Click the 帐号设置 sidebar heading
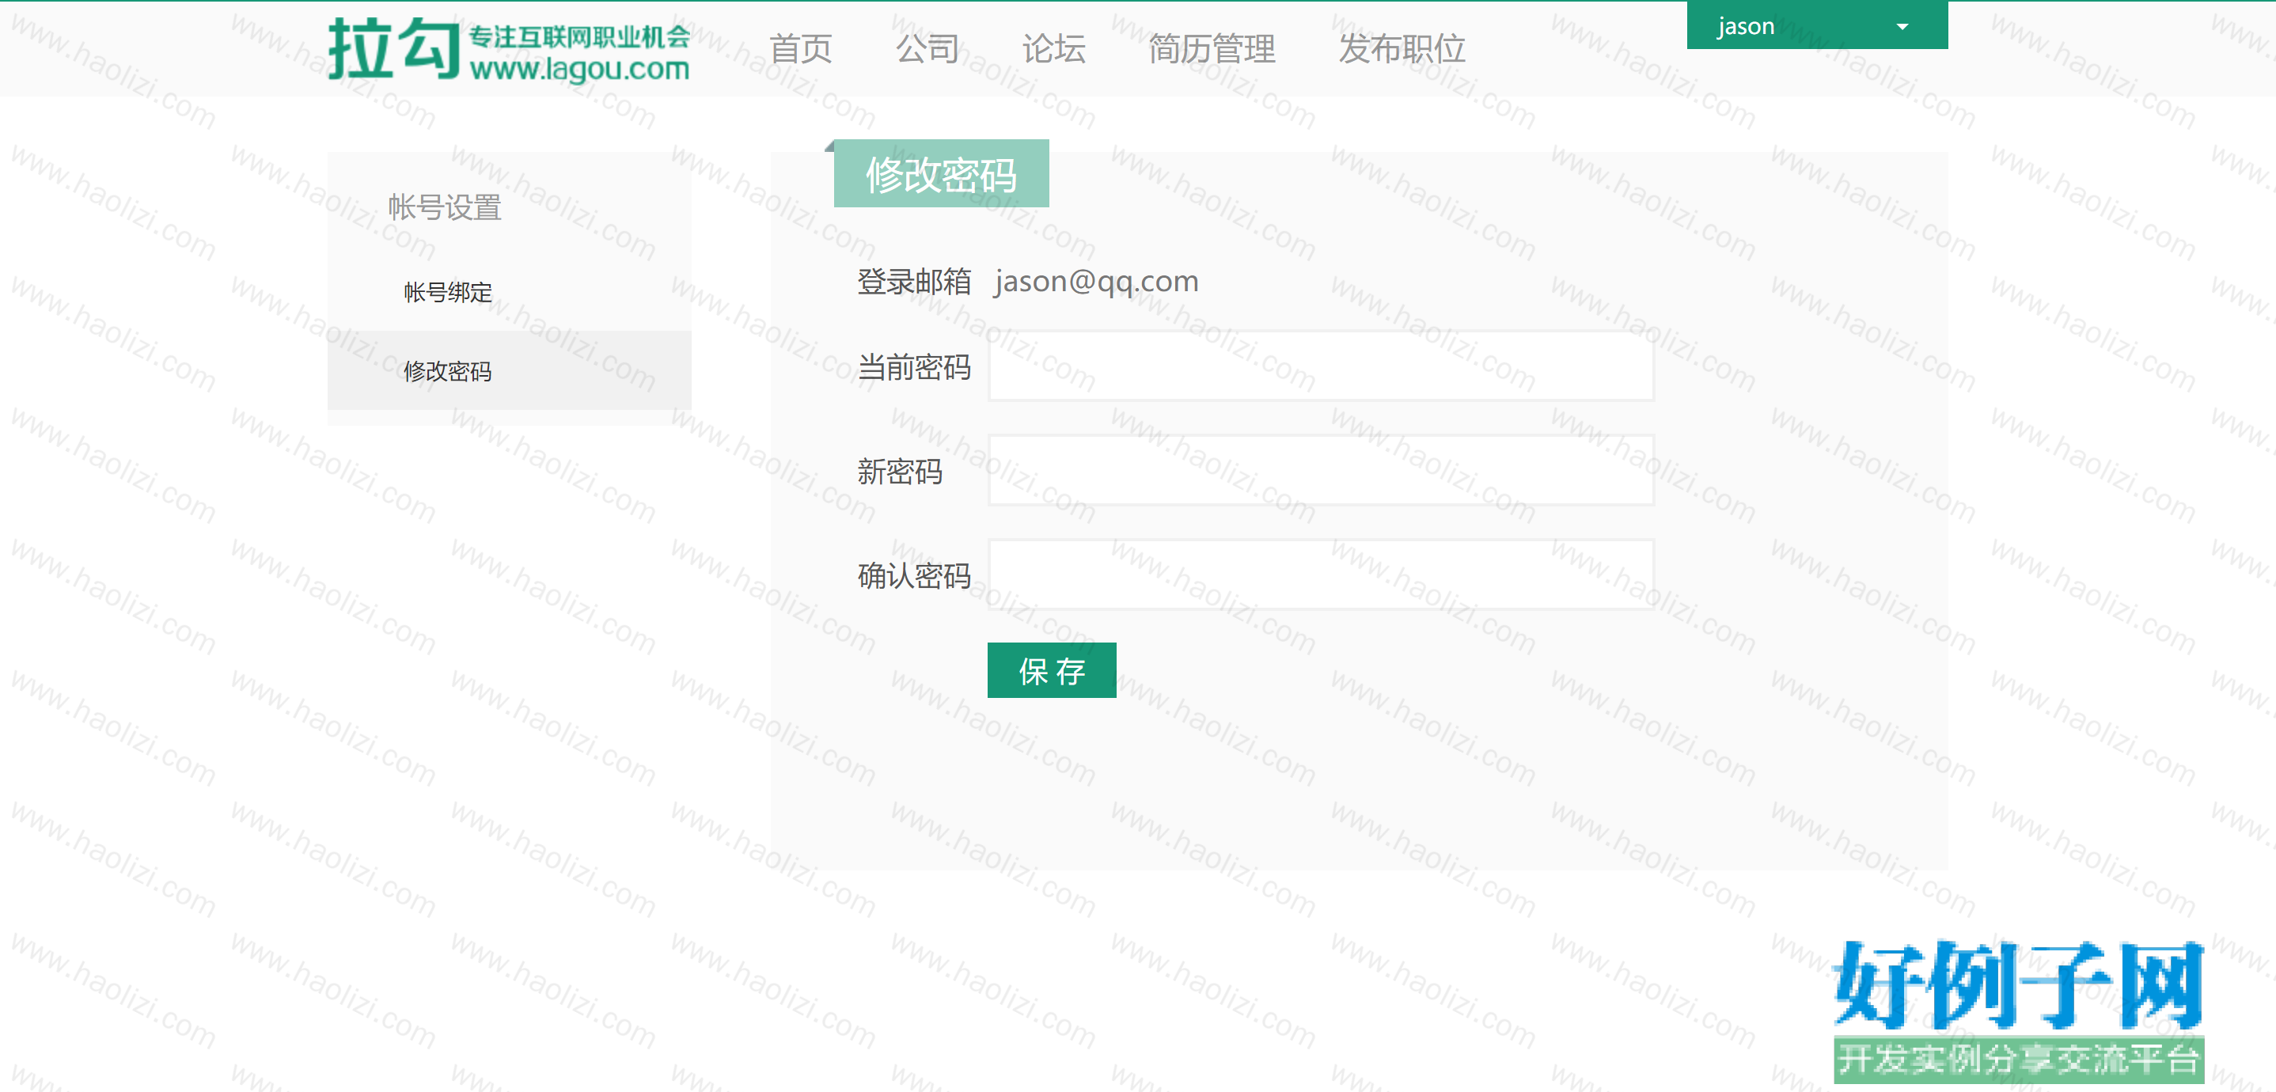 [x=445, y=207]
